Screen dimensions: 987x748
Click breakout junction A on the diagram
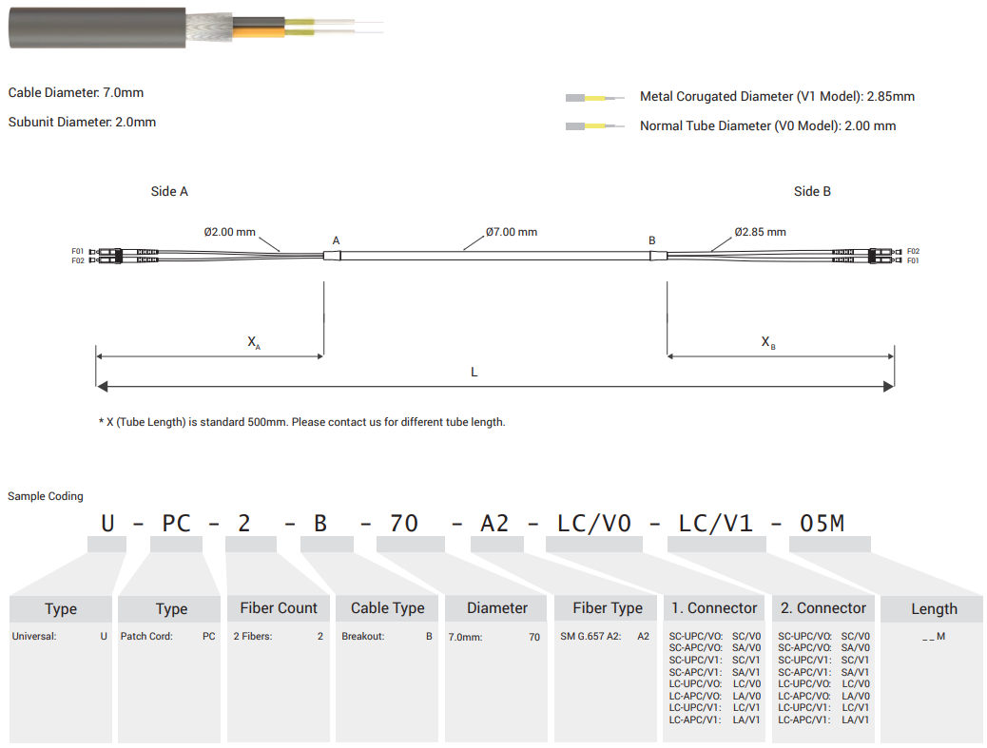click(332, 256)
